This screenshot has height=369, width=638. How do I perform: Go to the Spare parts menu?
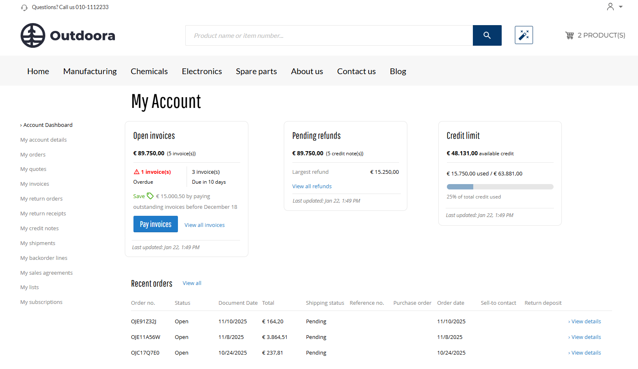coord(256,71)
